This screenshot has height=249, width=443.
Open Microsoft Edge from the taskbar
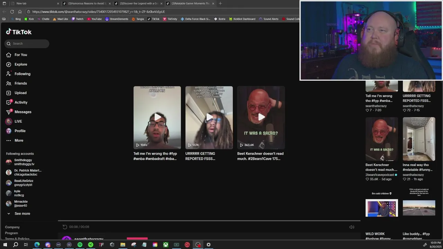[x=37, y=245]
